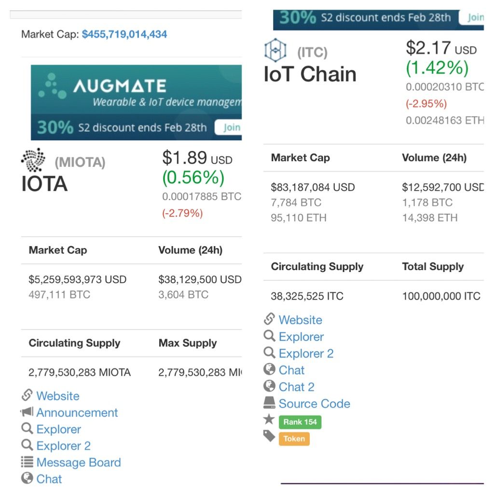This screenshot has width=494, height=494.
Task: Click the IoT Chain hexagon logo
Action: [275, 50]
